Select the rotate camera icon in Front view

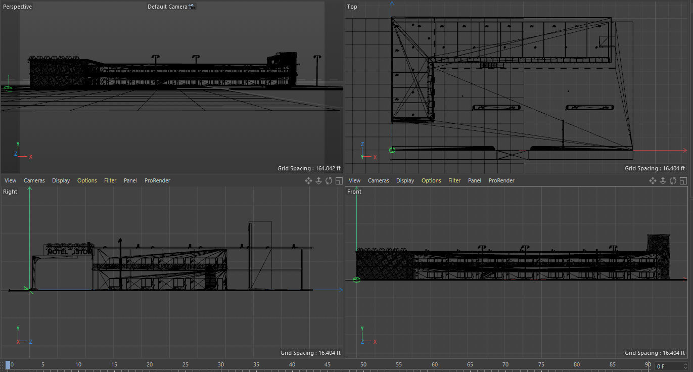coord(673,180)
